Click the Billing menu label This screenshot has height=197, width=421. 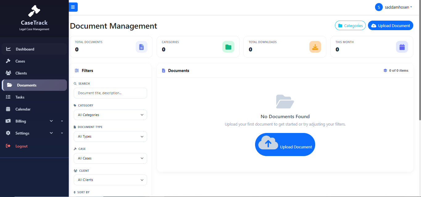pyautogui.click(x=21, y=121)
